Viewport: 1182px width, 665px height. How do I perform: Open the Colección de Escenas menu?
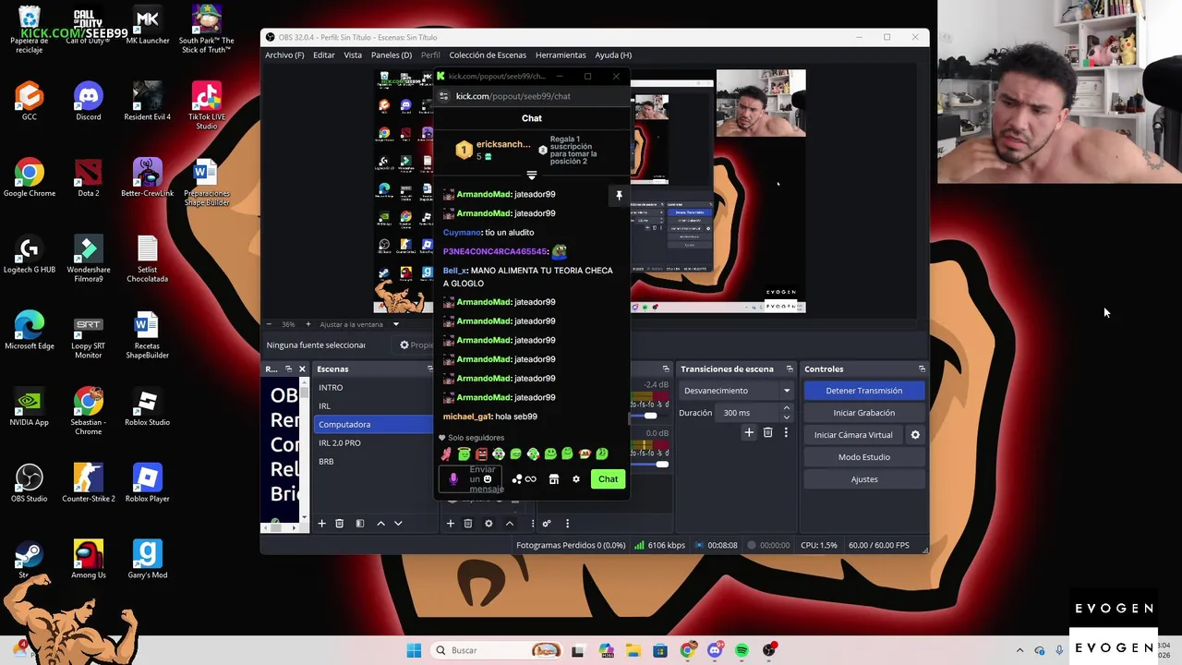[x=488, y=55]
